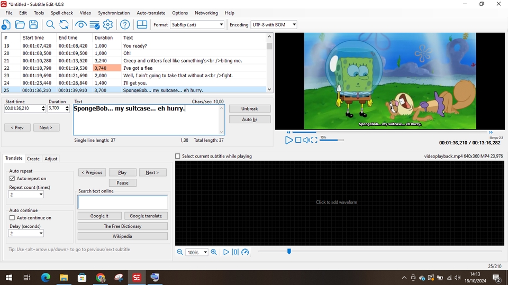Click the Previous button in the Translate tab
Image resolution: width=508 pixels, height=285 pixels.
pyautogui.click(x=92, y=172)
